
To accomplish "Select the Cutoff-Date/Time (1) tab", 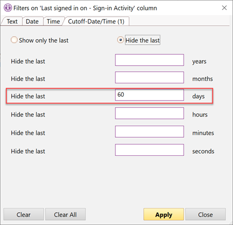I will [x=96, y=22].
